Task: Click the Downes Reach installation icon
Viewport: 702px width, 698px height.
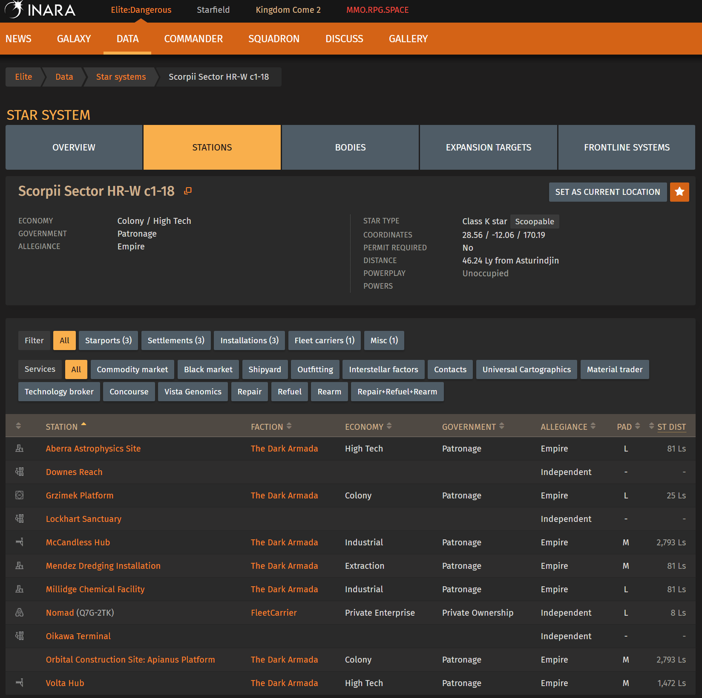Action: tap(20, 472)
